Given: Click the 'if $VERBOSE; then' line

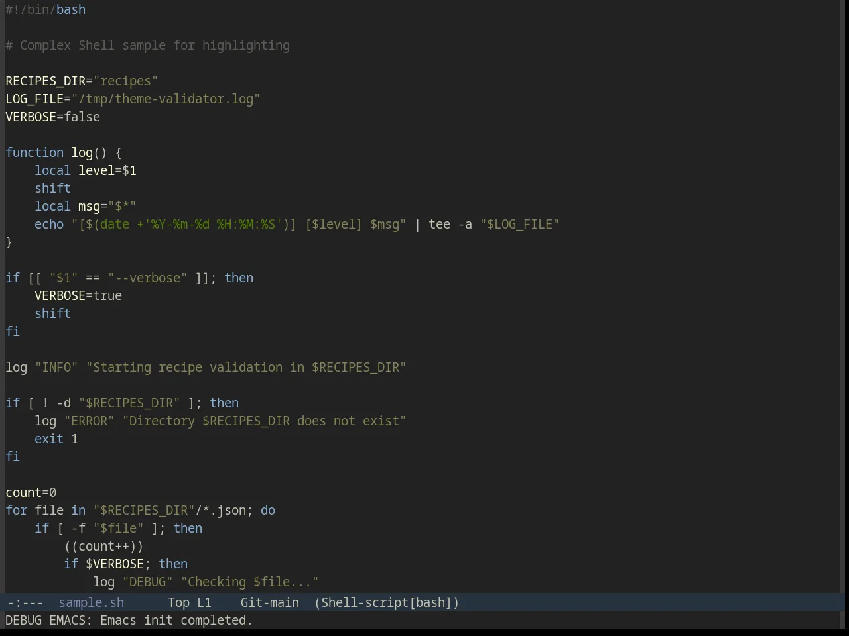Looking at the screenshot, I should [126, 564].
